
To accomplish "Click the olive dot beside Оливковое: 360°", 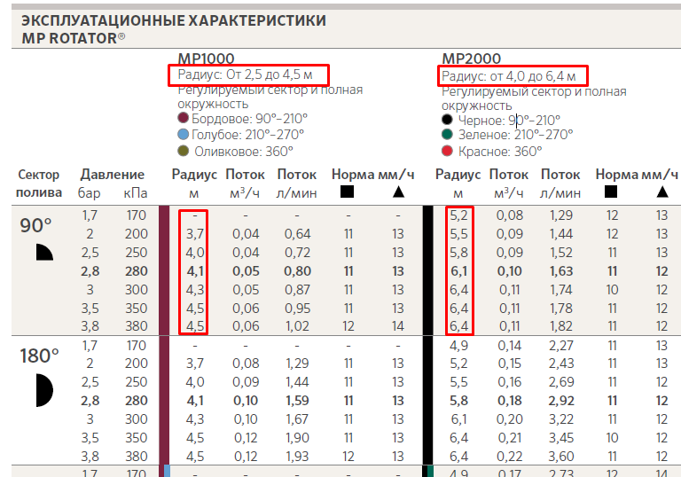I will point(184,151).
